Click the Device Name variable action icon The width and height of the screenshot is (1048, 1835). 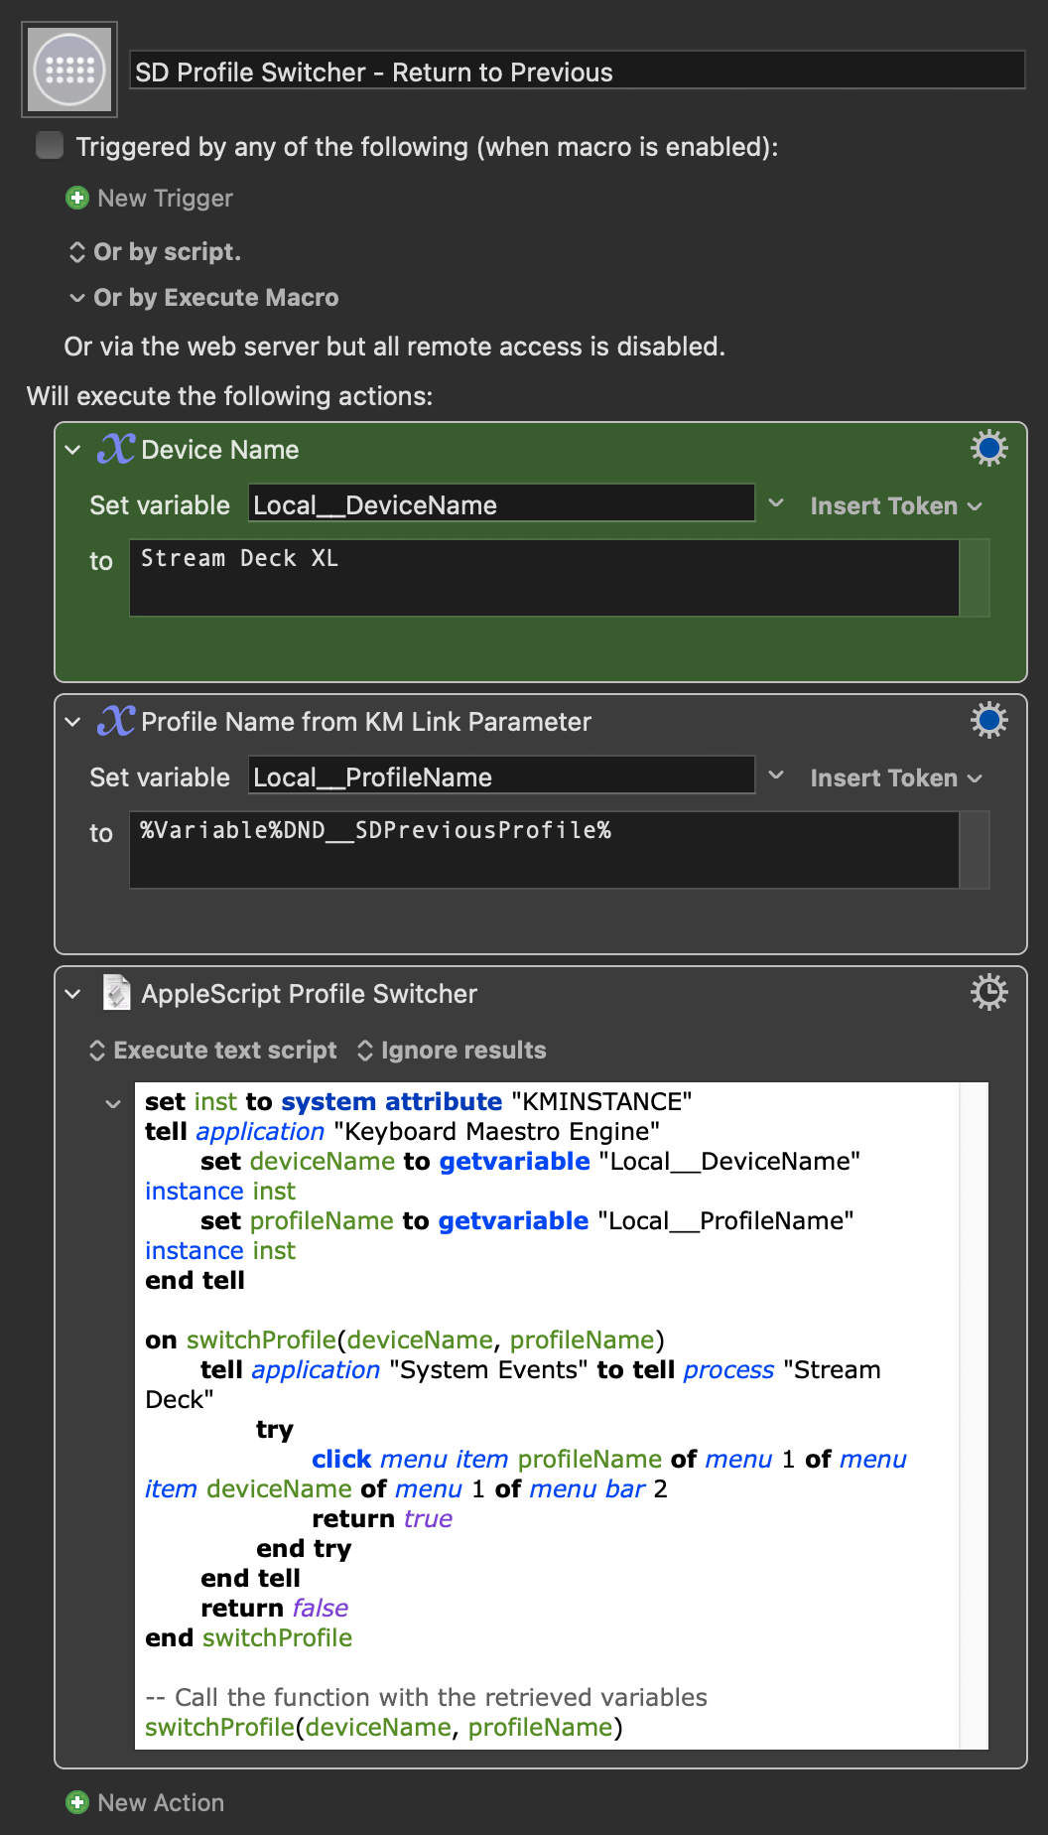(116, 449)
